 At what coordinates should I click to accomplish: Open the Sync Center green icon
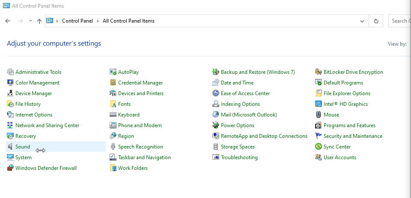pyautogui.click(x=319, y=146)
